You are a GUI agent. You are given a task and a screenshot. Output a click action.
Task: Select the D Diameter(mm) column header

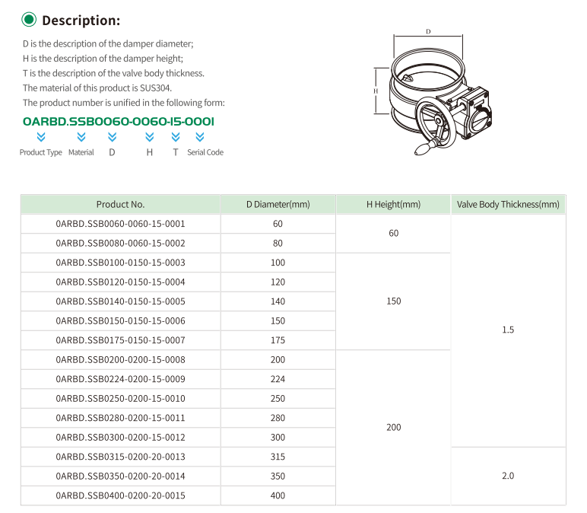pos(278,204)
